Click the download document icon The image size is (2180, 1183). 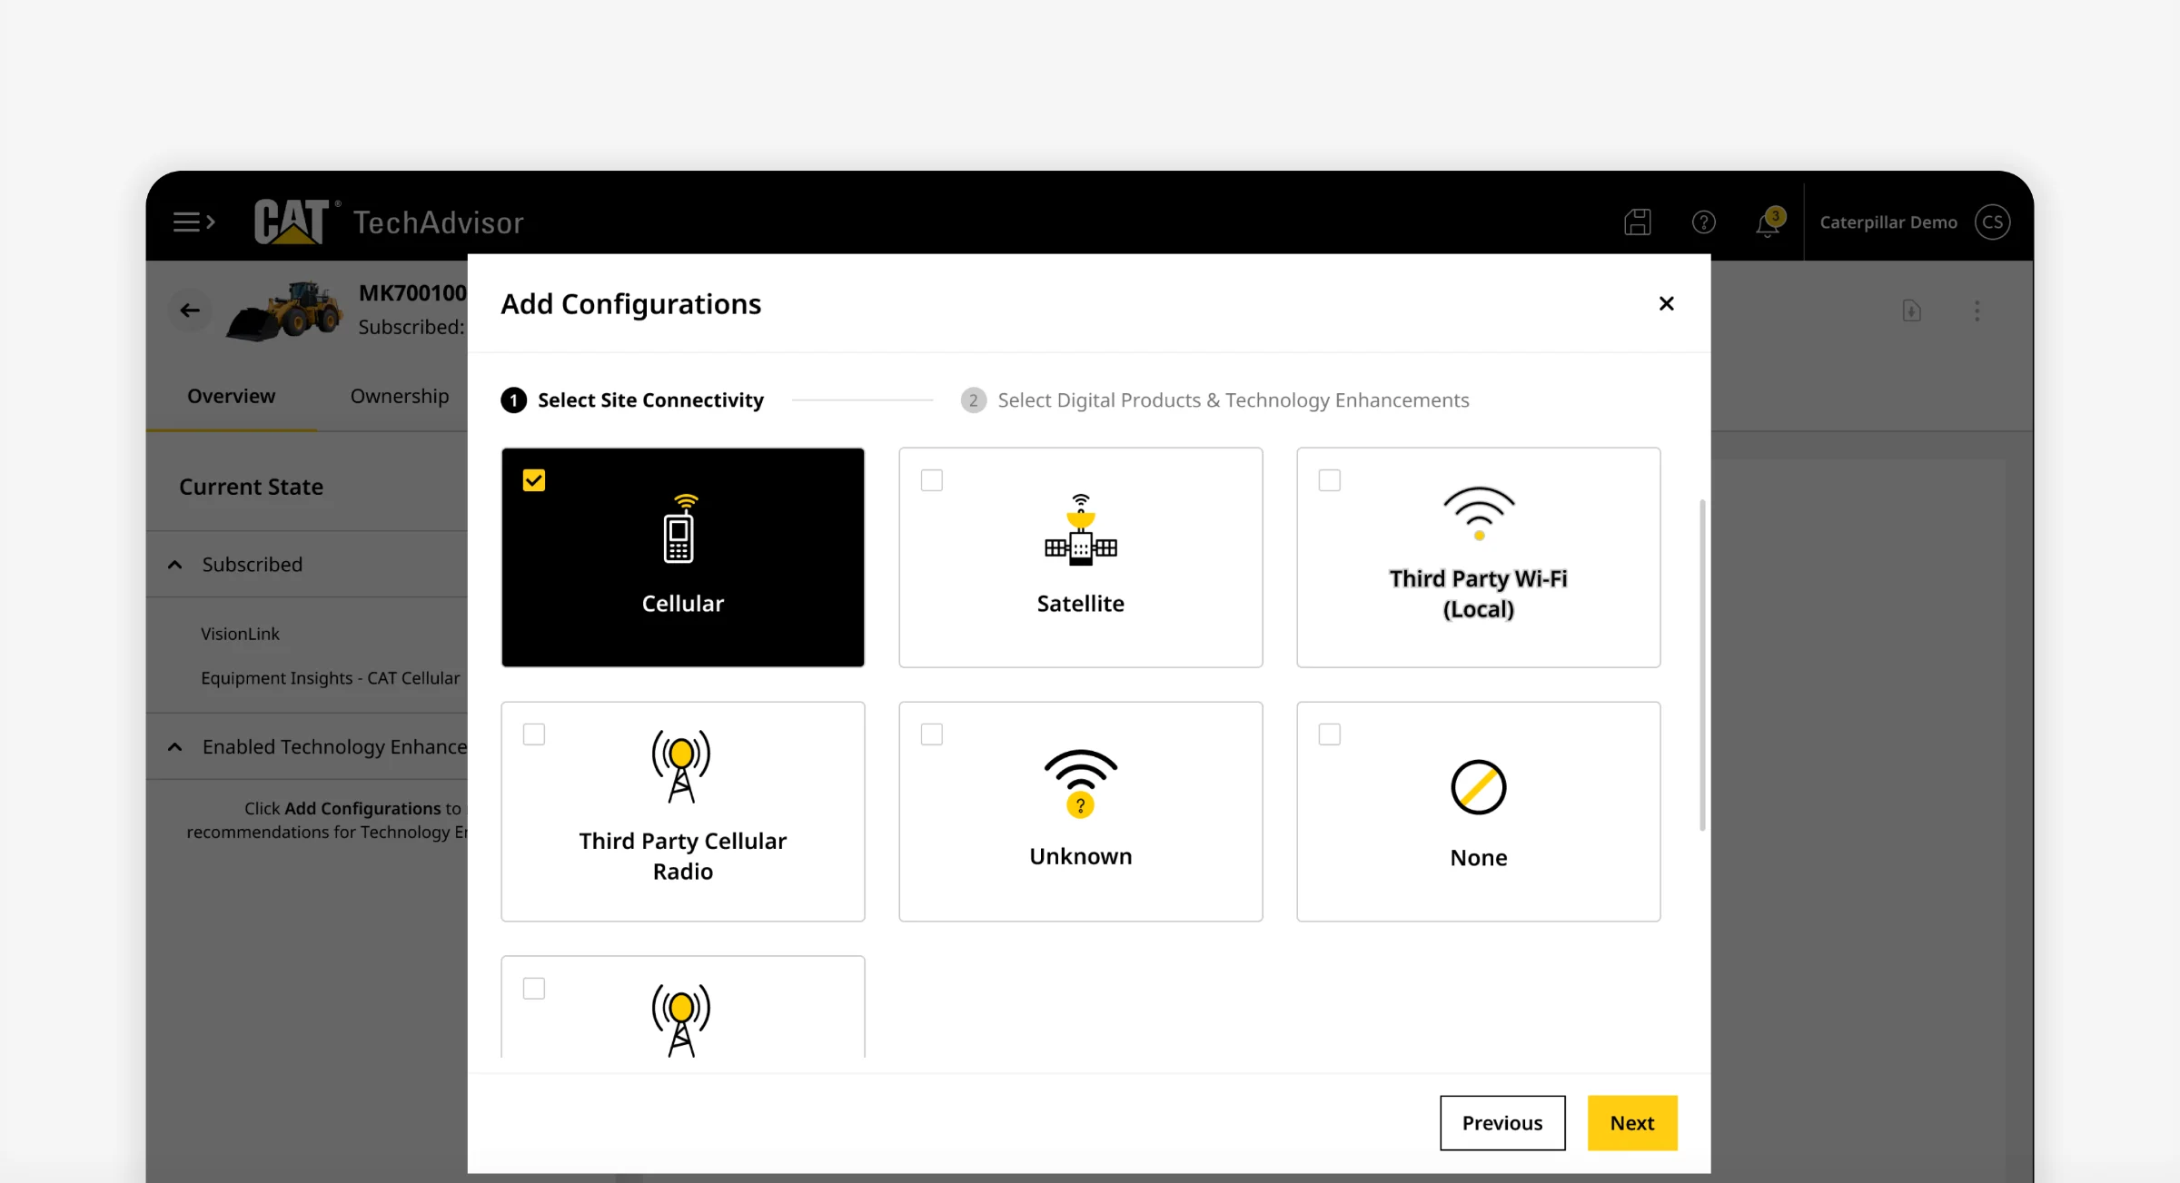(x=1912, y=311)
